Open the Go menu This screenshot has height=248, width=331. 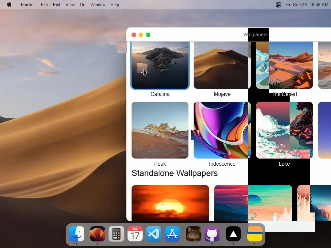coord(82,5)
